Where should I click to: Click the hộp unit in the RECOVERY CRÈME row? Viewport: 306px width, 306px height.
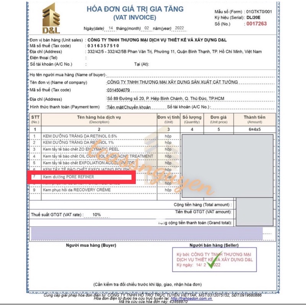pos(168,190)
